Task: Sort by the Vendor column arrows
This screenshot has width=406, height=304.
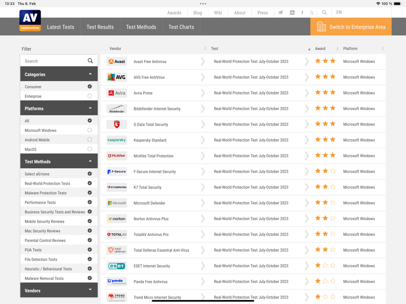Action: [x=205, y=49]
